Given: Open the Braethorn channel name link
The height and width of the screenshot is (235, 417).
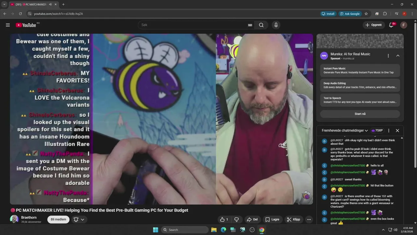Looking at the screenshot, I should tap(29, 217).
